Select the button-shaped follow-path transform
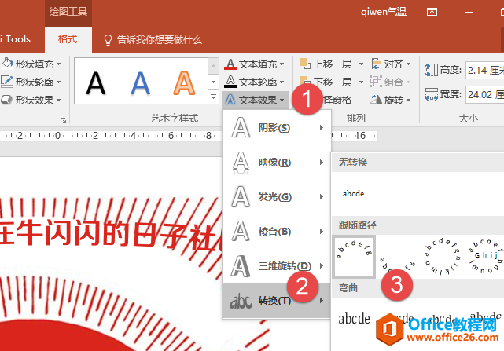Image resolution: width=504 pixels, height=351 pixels. coord(485,256)
